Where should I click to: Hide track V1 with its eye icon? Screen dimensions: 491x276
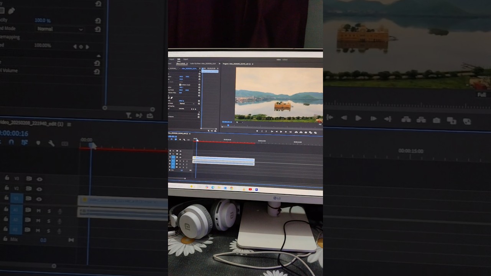[x=180, y=157]
